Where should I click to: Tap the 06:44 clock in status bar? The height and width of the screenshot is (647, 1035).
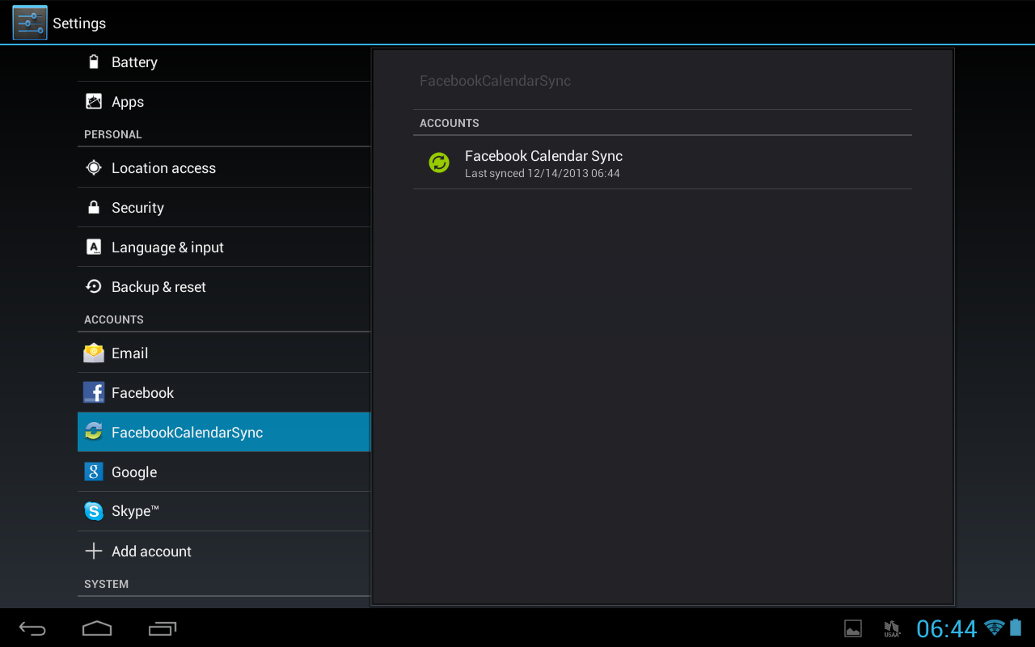tap(947, 628)
